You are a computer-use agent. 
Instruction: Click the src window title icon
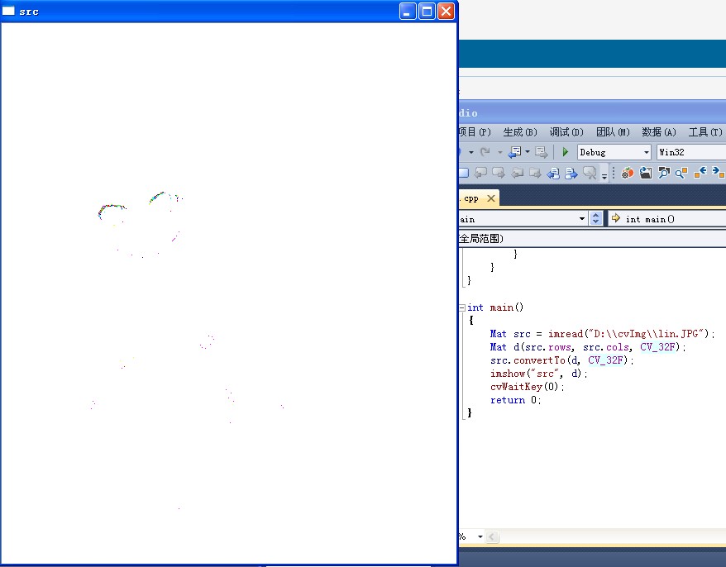pyautogui.click(x=8, y=11)
